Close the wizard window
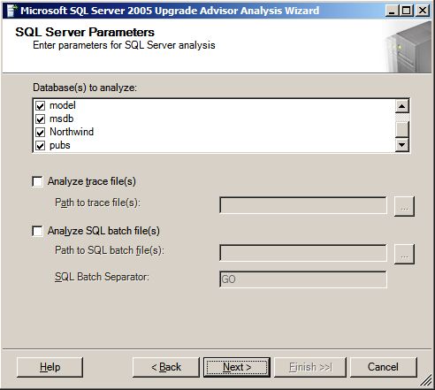 tap(423, 11)
